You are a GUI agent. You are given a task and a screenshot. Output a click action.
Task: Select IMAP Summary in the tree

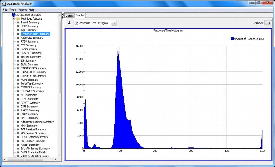coord(29,114)
